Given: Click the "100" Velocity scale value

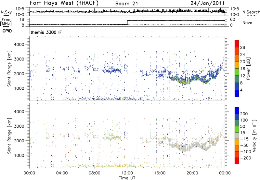Looking at the screenshot, I should tap(244, 120).
